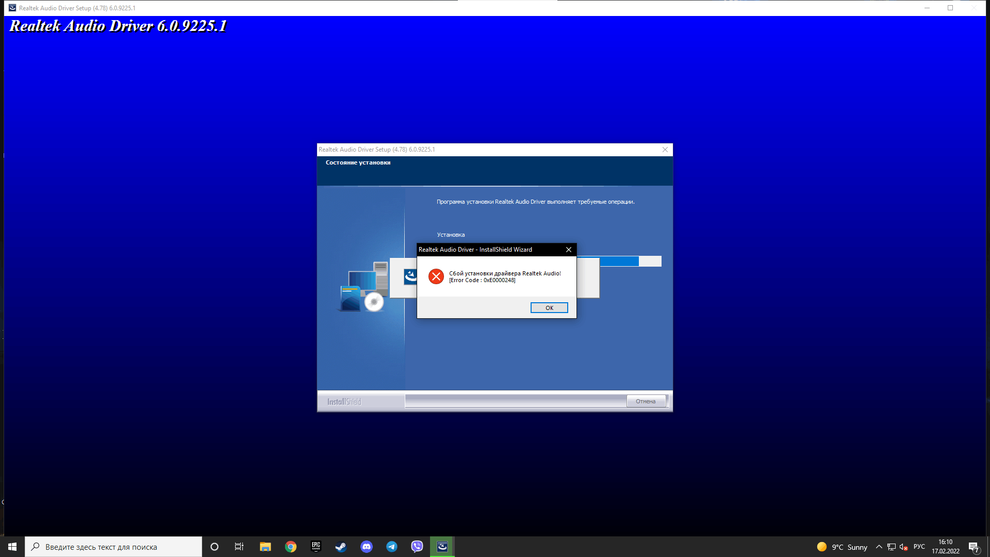Screen dimensions: 990x557
Task: Click the Состояние установки header
Action: [358, 163]
